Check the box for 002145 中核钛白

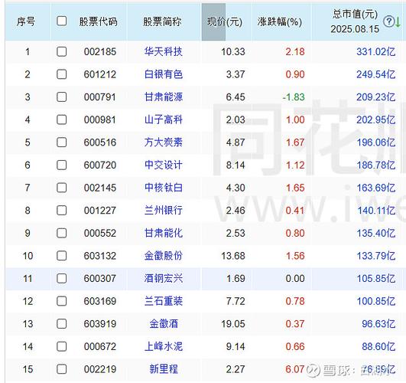tap(62, 188)
